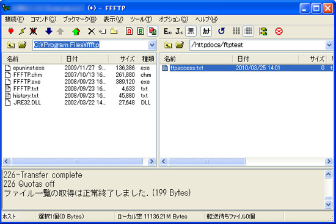Click remote pane horizontal scrollbar thumb

click(207, 161)
